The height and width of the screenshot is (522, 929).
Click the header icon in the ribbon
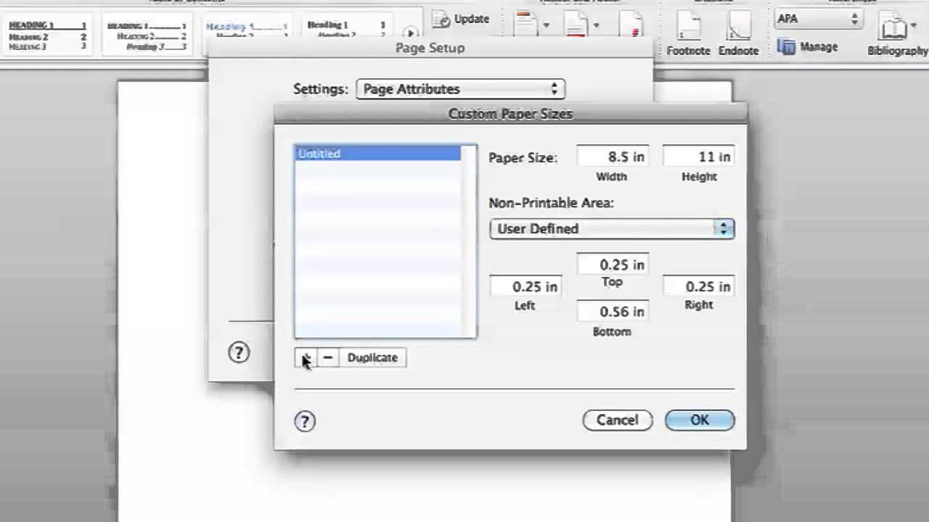525,25
